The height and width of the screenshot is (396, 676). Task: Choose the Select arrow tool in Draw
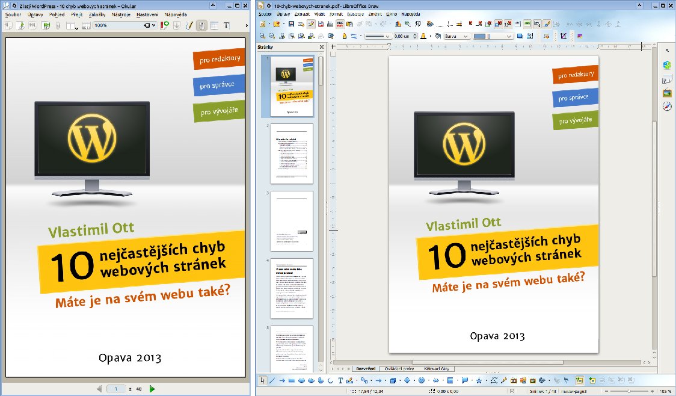(x=263, y=380)
